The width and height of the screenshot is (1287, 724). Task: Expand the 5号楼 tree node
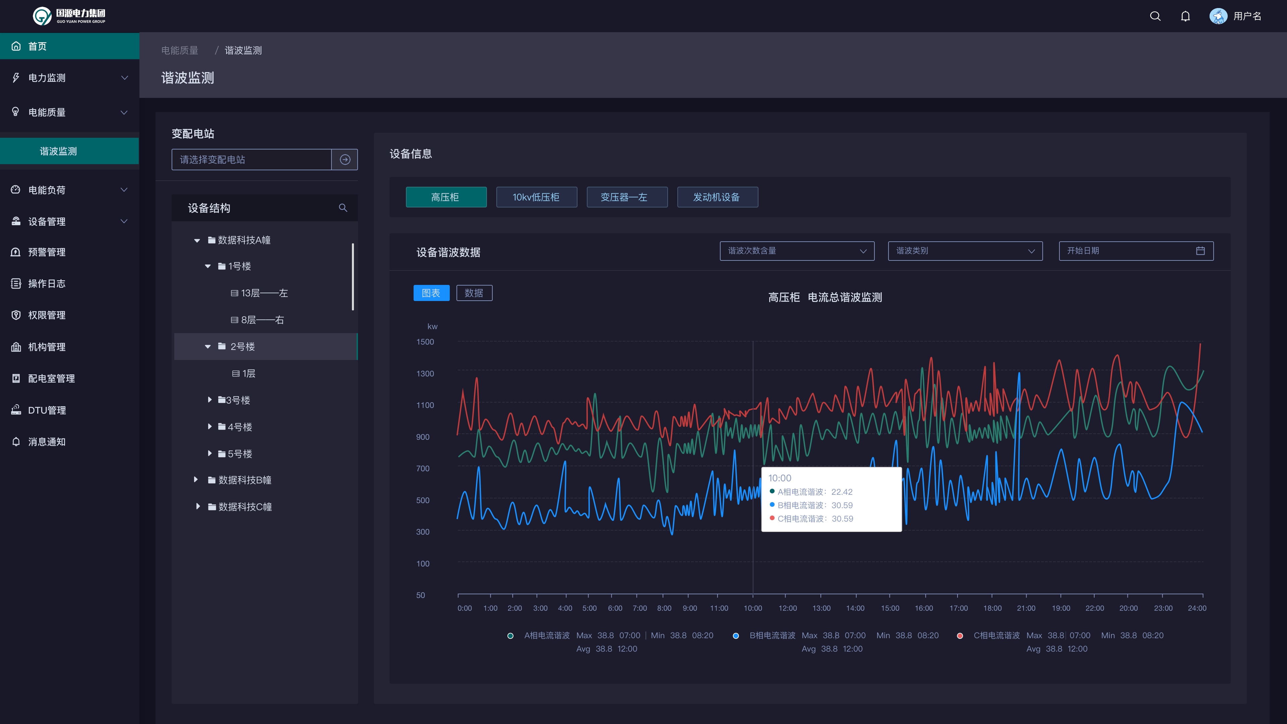click(x=210, y=453)
